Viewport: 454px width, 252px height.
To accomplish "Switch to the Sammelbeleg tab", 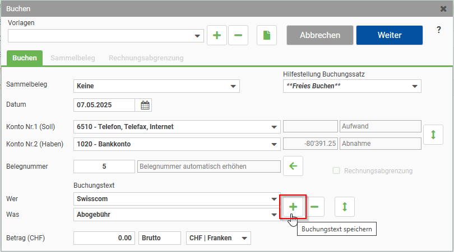I will pyautogui.click(x=73, y=58).
